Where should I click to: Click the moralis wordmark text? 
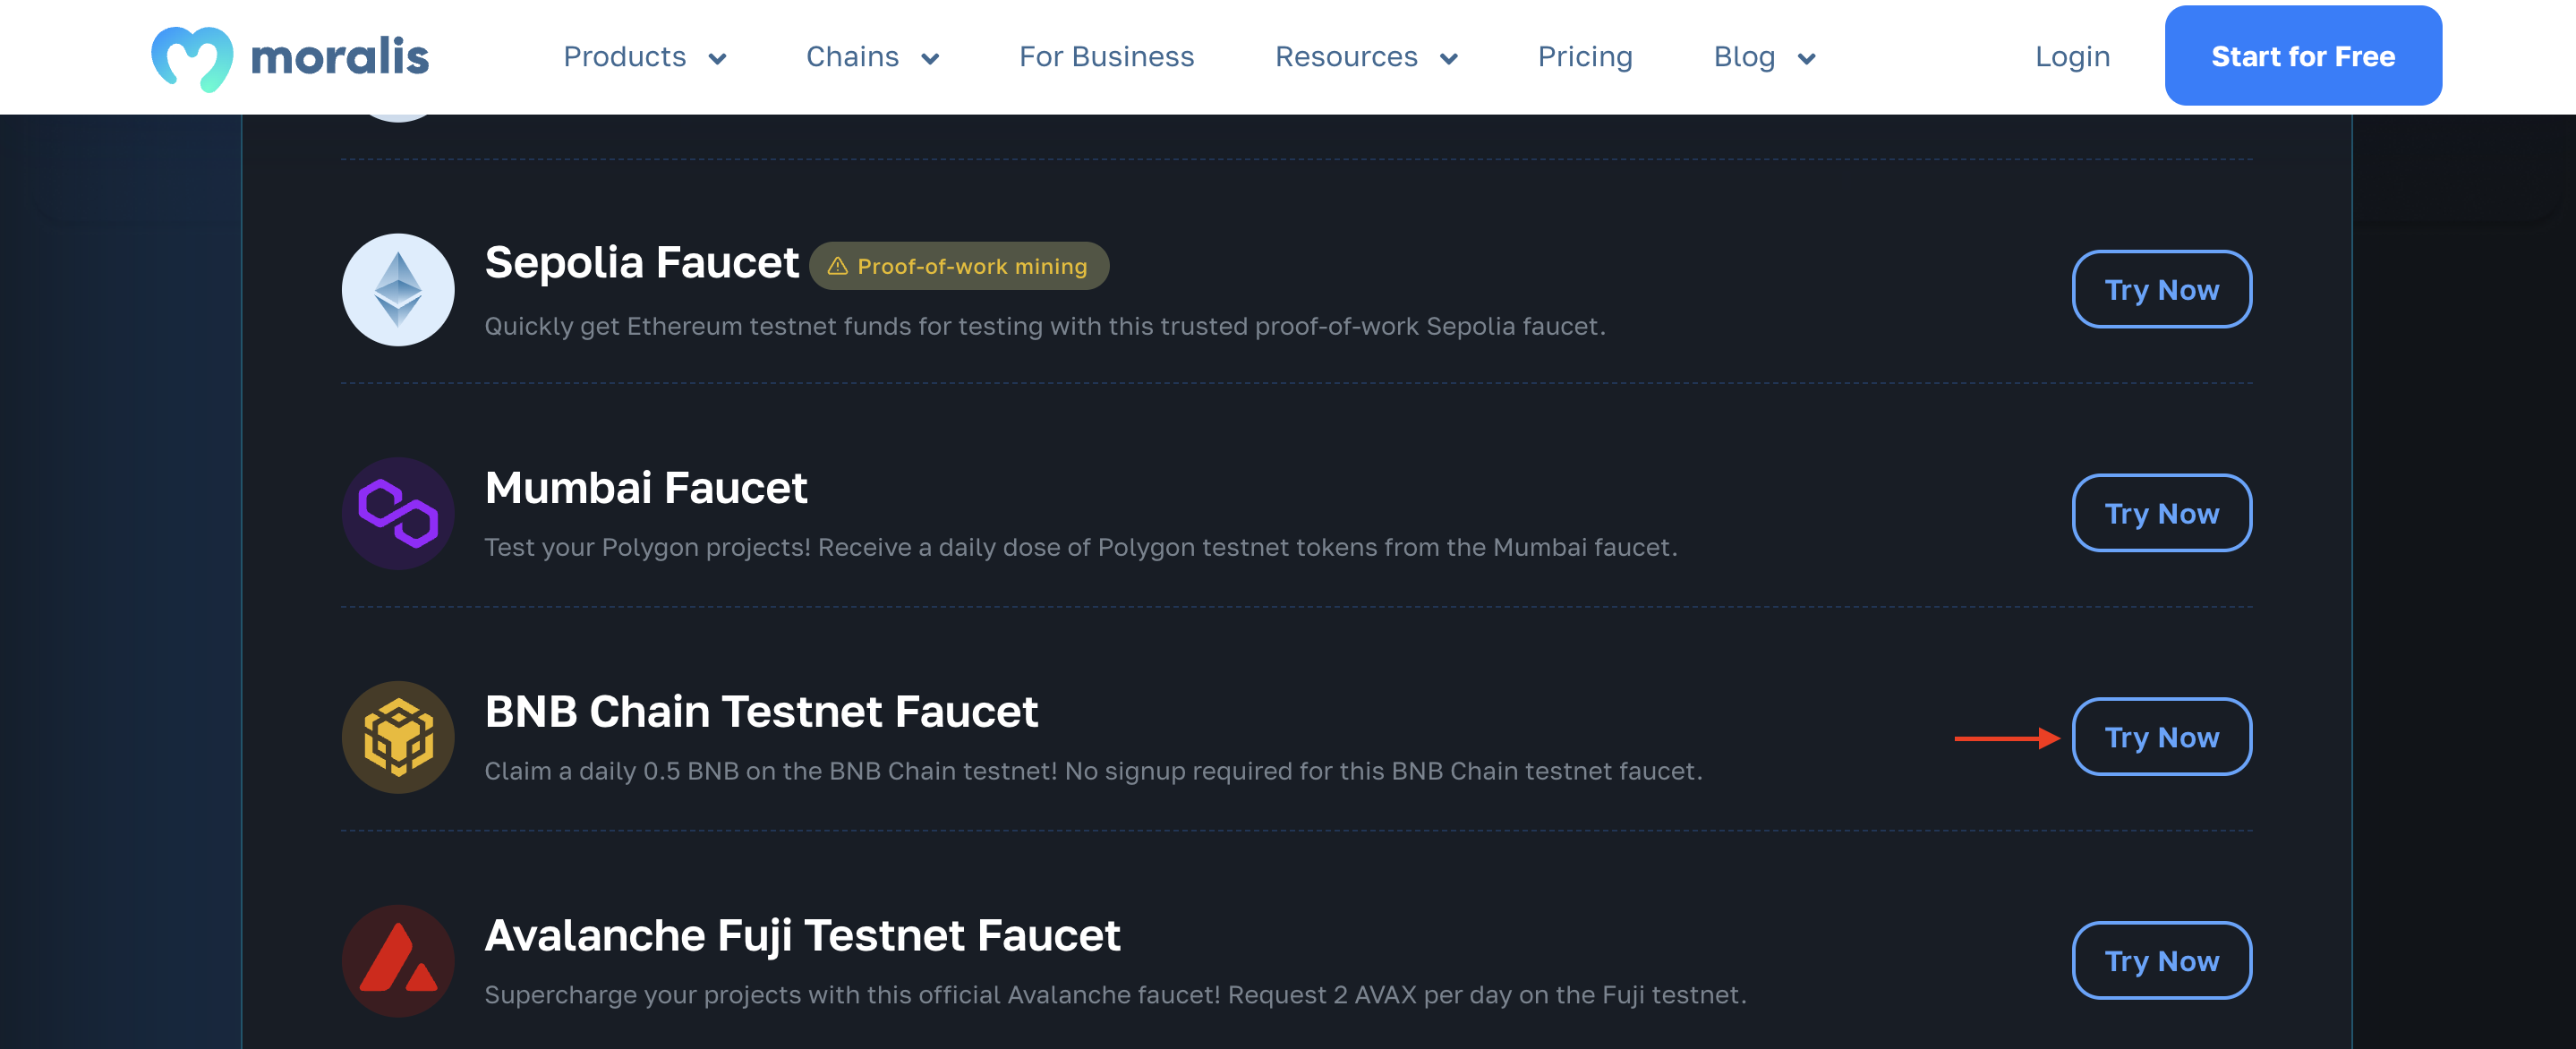[339, 57]
